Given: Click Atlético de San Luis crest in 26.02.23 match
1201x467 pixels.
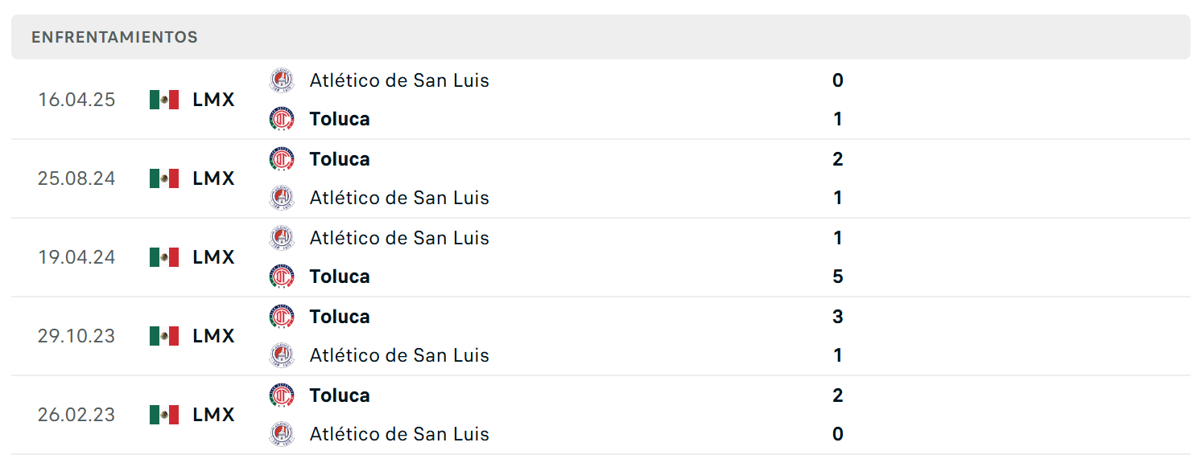Looking at the screenshot, I should coord(282,434).
